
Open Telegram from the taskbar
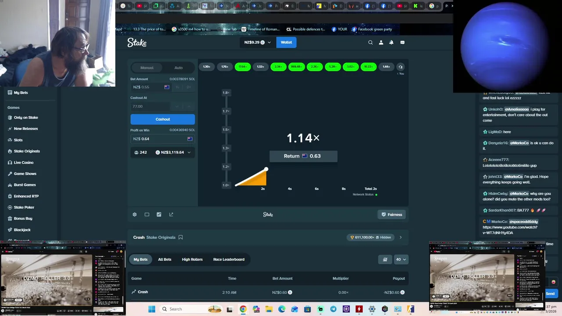[x=333, y=309]
